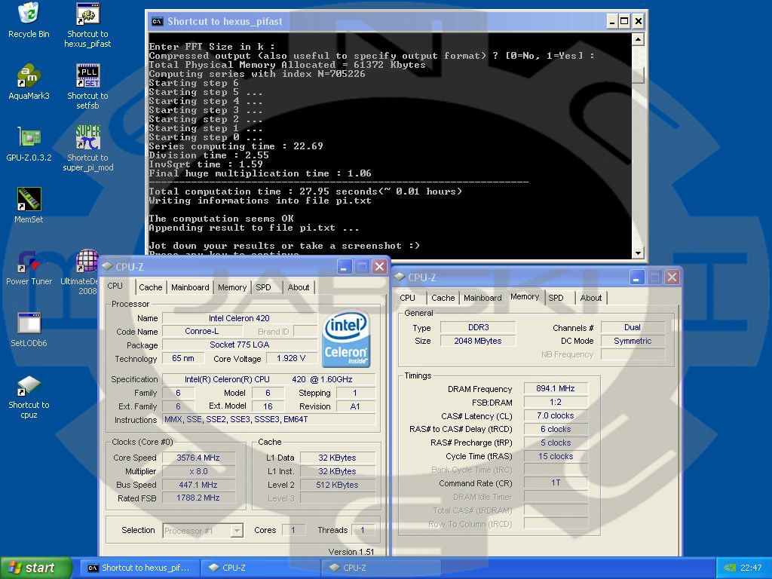Minimize the left CPU-Z window
Screen dimensions: 772x579
click(344, 266)
